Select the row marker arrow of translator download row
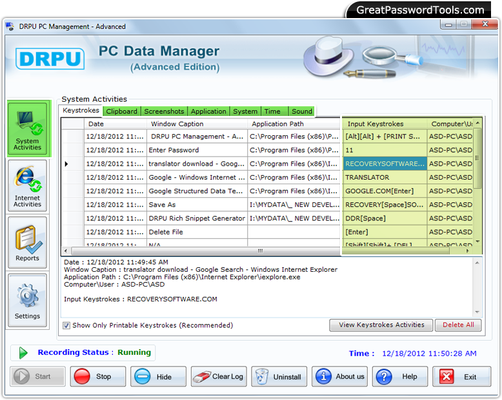502x400 pixels. point(66,164)
